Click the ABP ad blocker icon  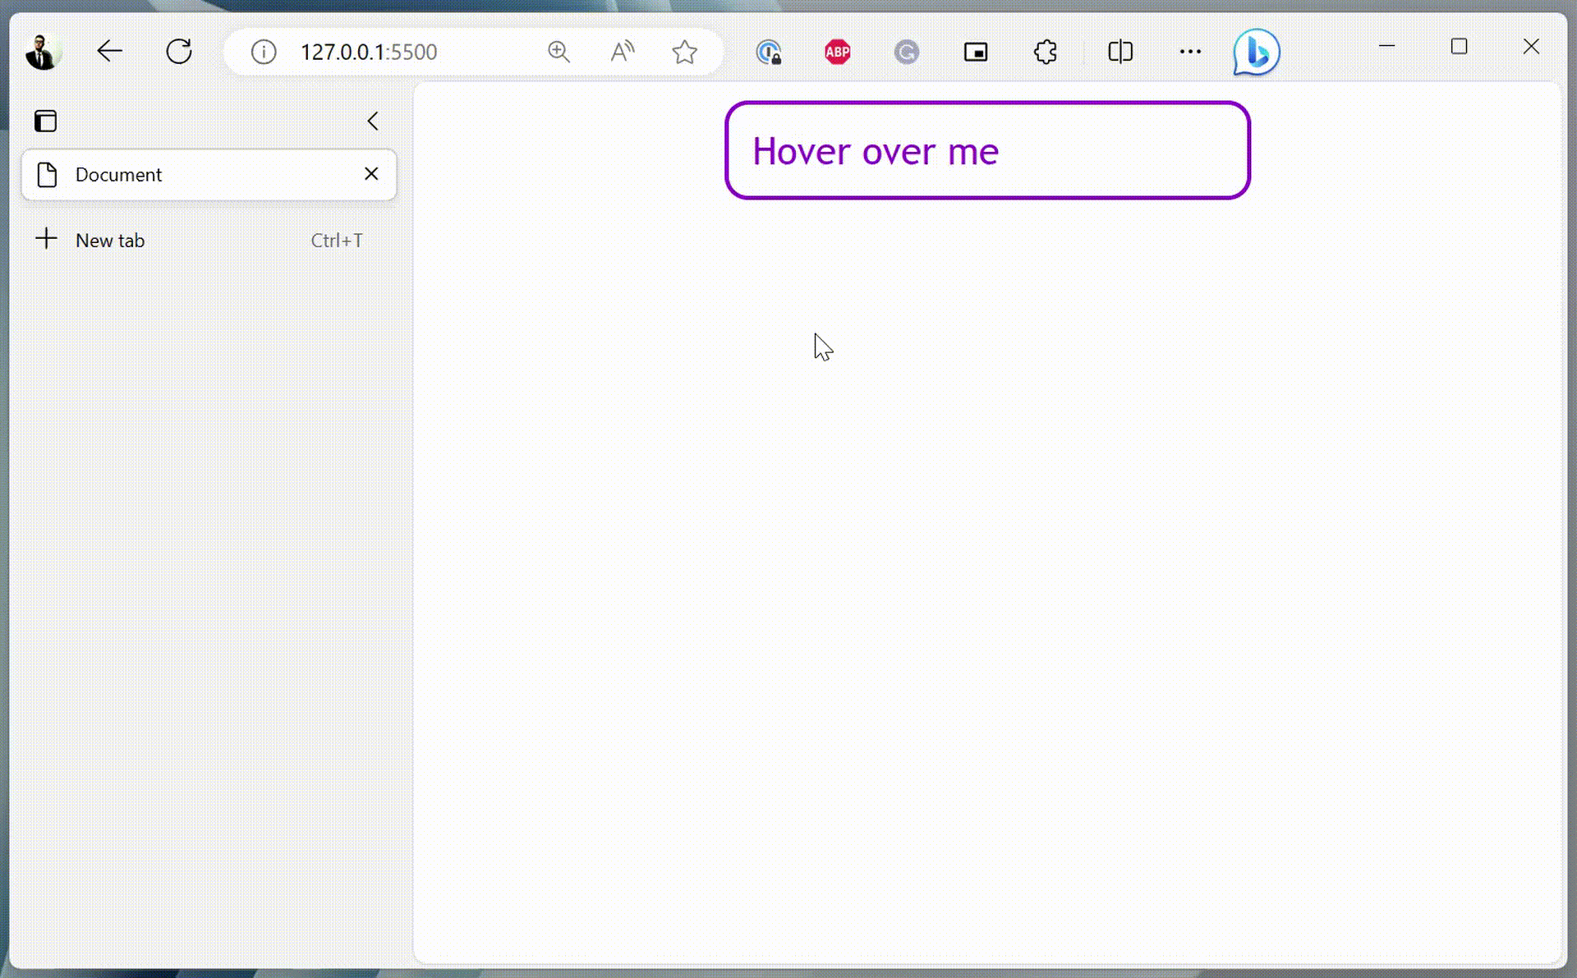836,51
